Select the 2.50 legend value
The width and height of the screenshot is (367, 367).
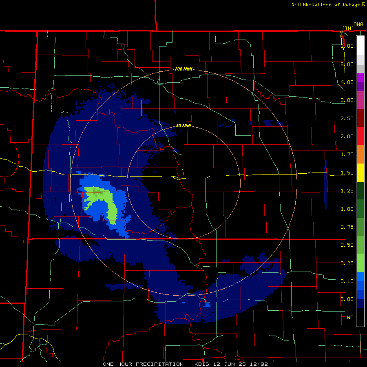347,118
